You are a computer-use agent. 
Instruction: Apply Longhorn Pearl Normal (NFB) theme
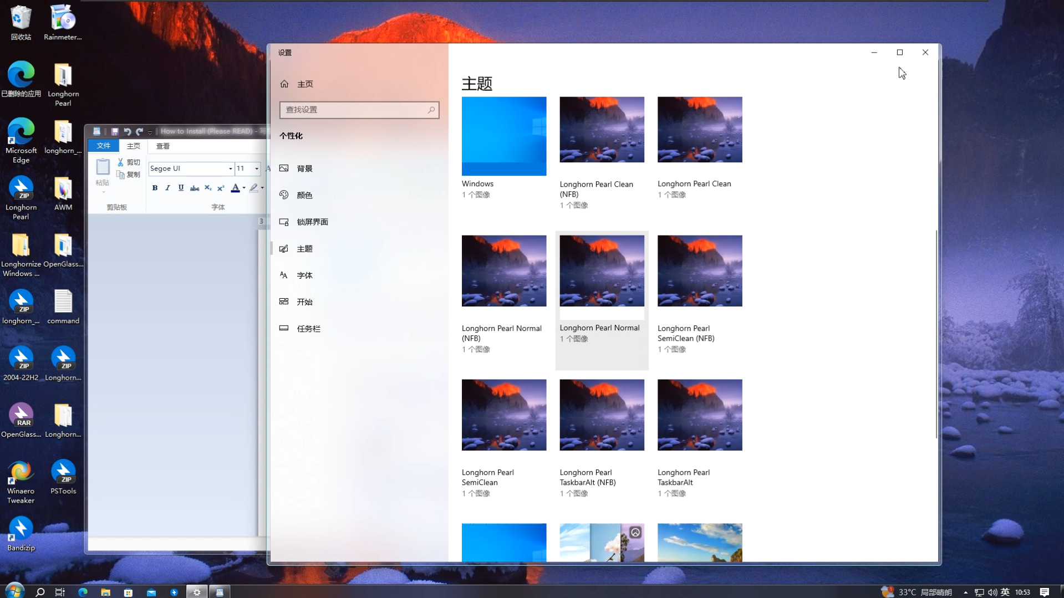point(504,271)
